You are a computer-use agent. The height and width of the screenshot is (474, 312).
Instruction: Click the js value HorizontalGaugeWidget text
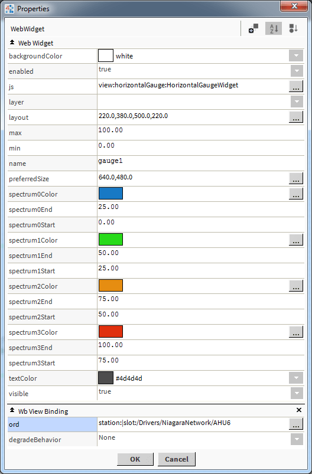click(x=168, y=85)
